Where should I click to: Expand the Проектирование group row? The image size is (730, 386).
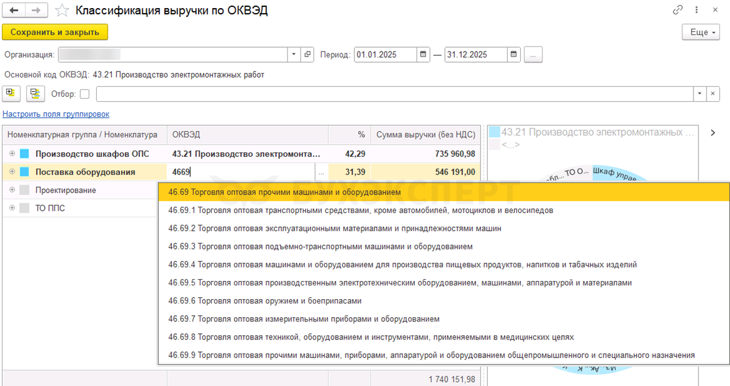tap(12, 190)
